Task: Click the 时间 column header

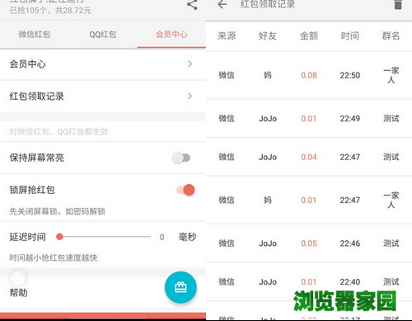Action: click(350, 35)
